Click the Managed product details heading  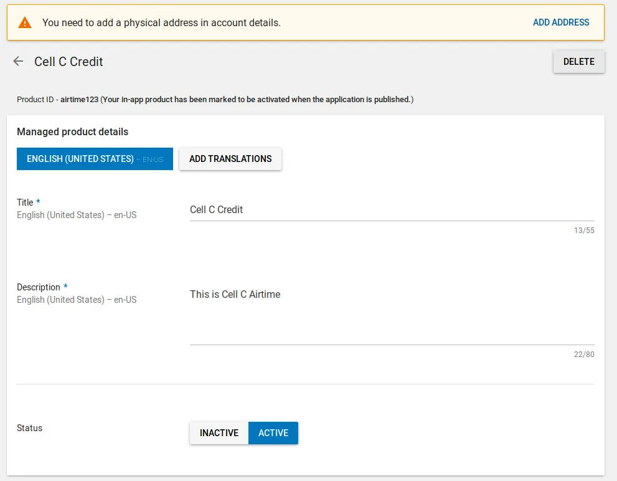pyautogui.click(x=72, y=132)
